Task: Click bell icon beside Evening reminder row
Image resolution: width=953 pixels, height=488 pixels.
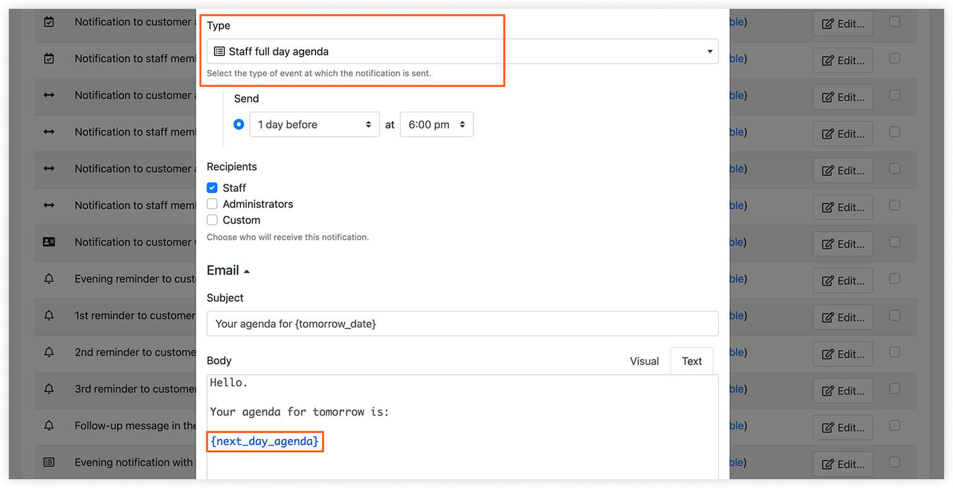Action: [49, 279]
